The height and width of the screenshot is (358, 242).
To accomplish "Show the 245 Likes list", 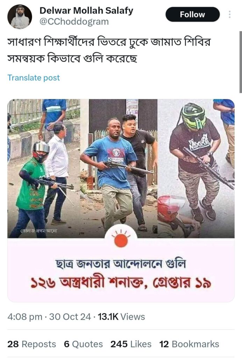I will click(131, 344).
